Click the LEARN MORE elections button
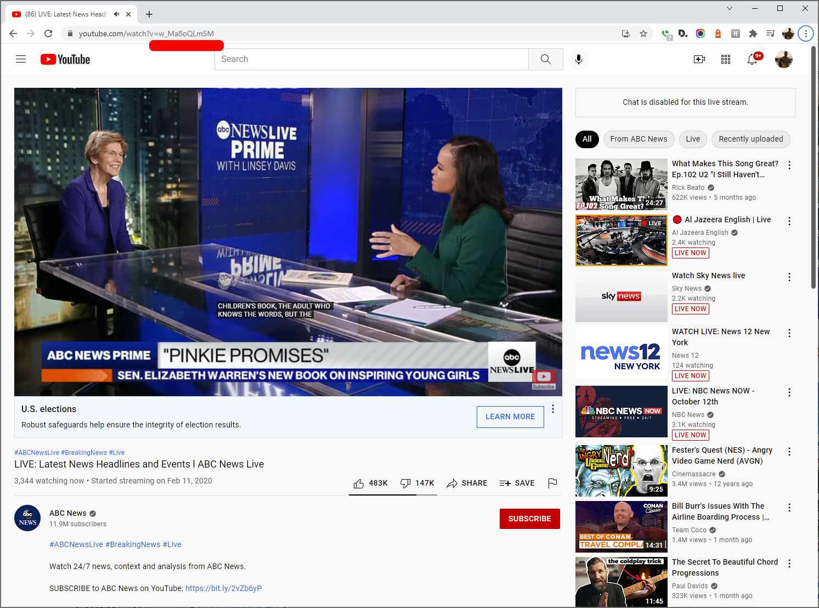The height and width of the screenshot is (608, 819). tap(510, 416)
